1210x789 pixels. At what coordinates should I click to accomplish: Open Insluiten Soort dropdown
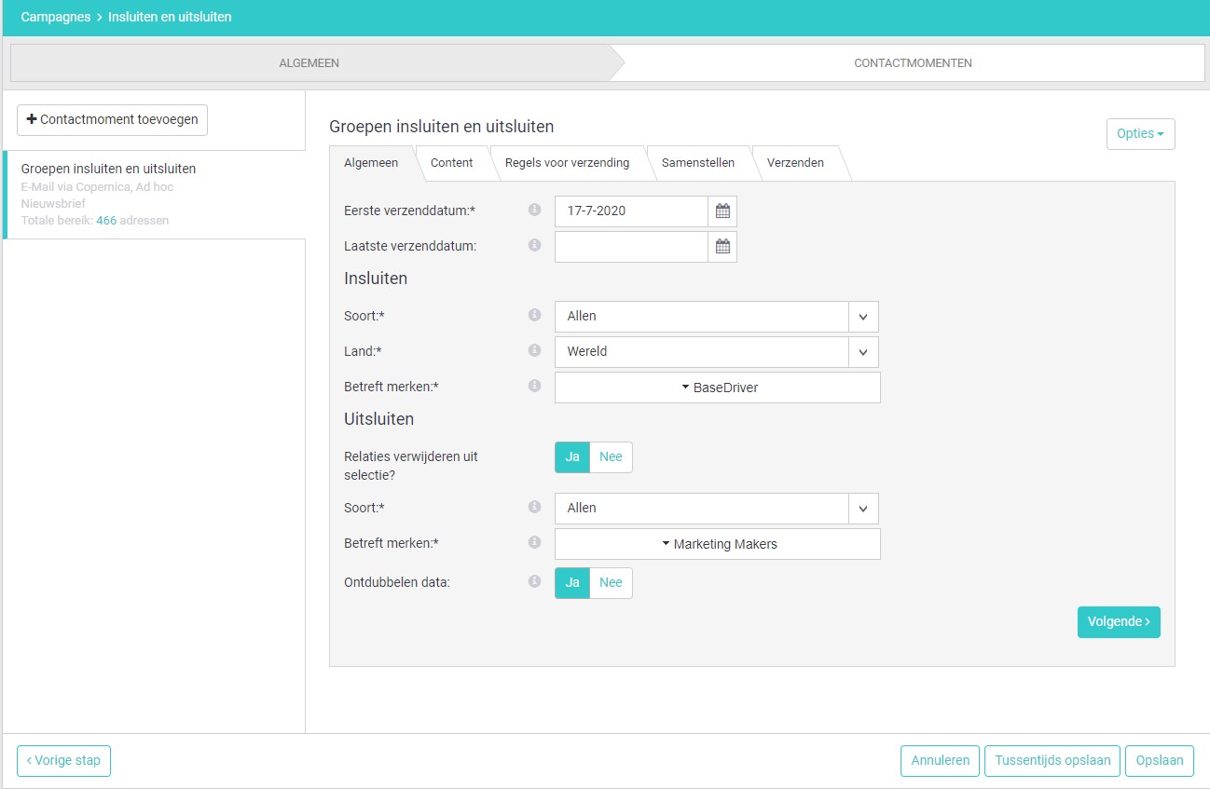pos(717,317)
